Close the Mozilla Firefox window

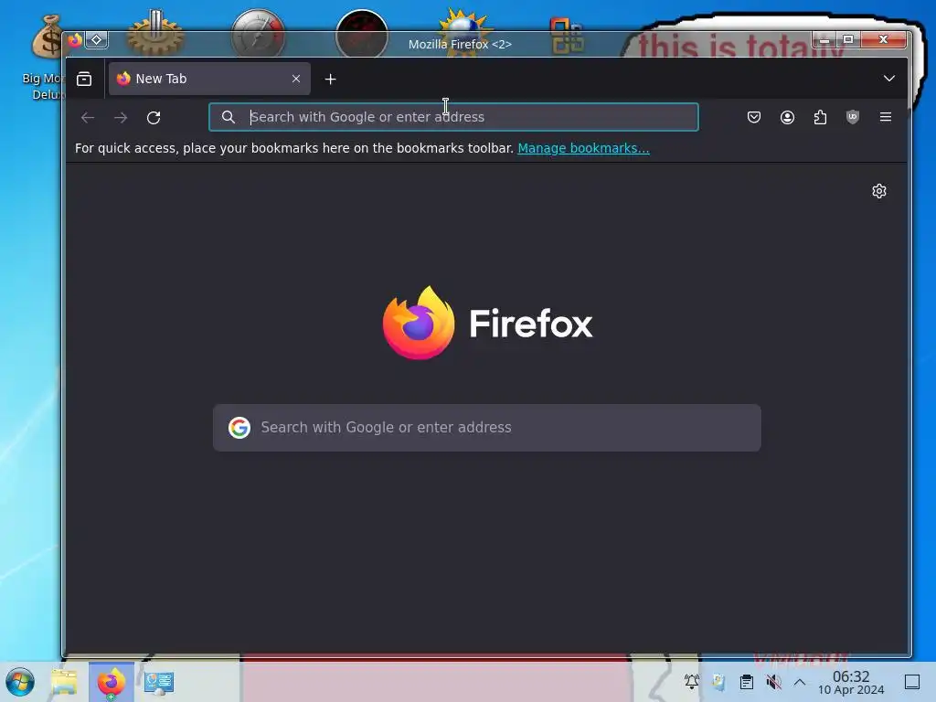[884, 40]
